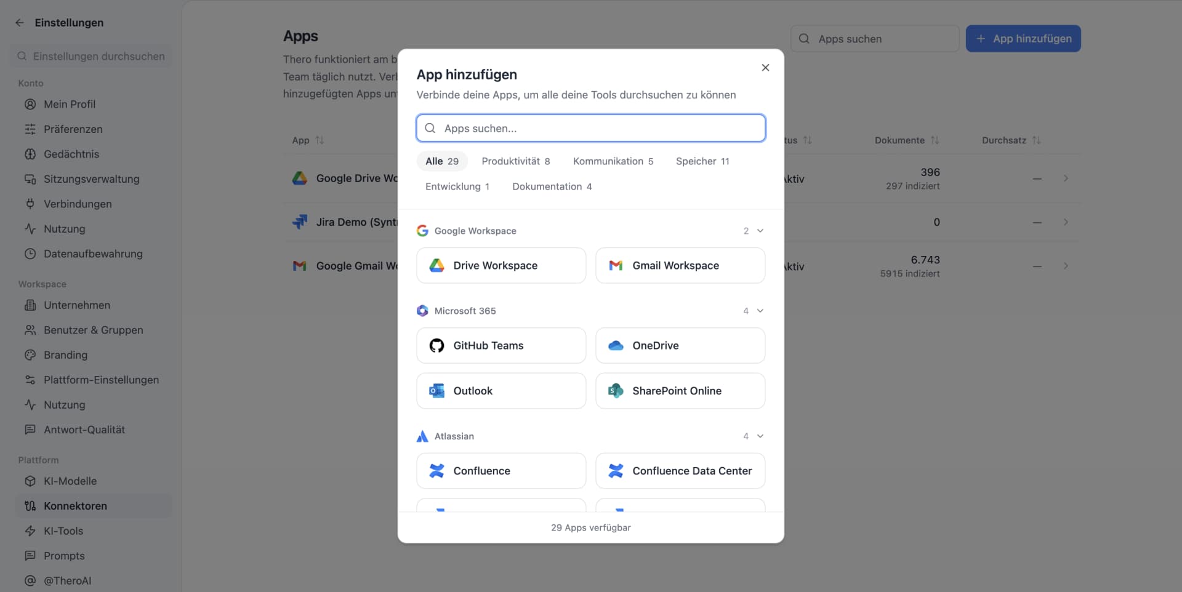Focus the Apps suchen... dialog field
1182x592 pixels.
tap(591, 128)
